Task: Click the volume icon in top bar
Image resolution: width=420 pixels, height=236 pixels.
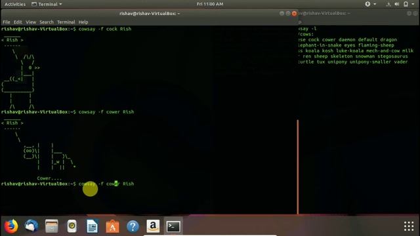Action: (396, 4)
